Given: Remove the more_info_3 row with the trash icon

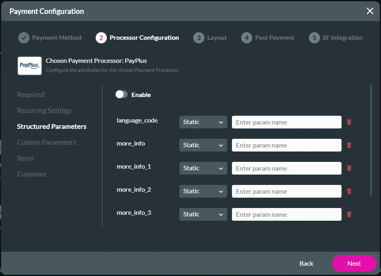Looking at the screenshot, I should pos(349,214).
